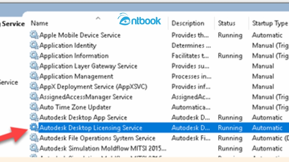This screenshot has height=162, width=289.
Task: Click Running status of Autodesk Simulation Moldflow MITSI
Action: click(x=230, y=148)
